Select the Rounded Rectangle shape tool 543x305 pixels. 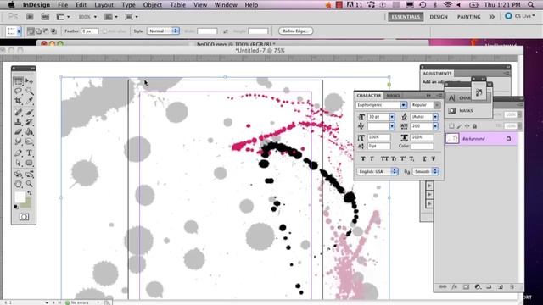pos(30,163)
